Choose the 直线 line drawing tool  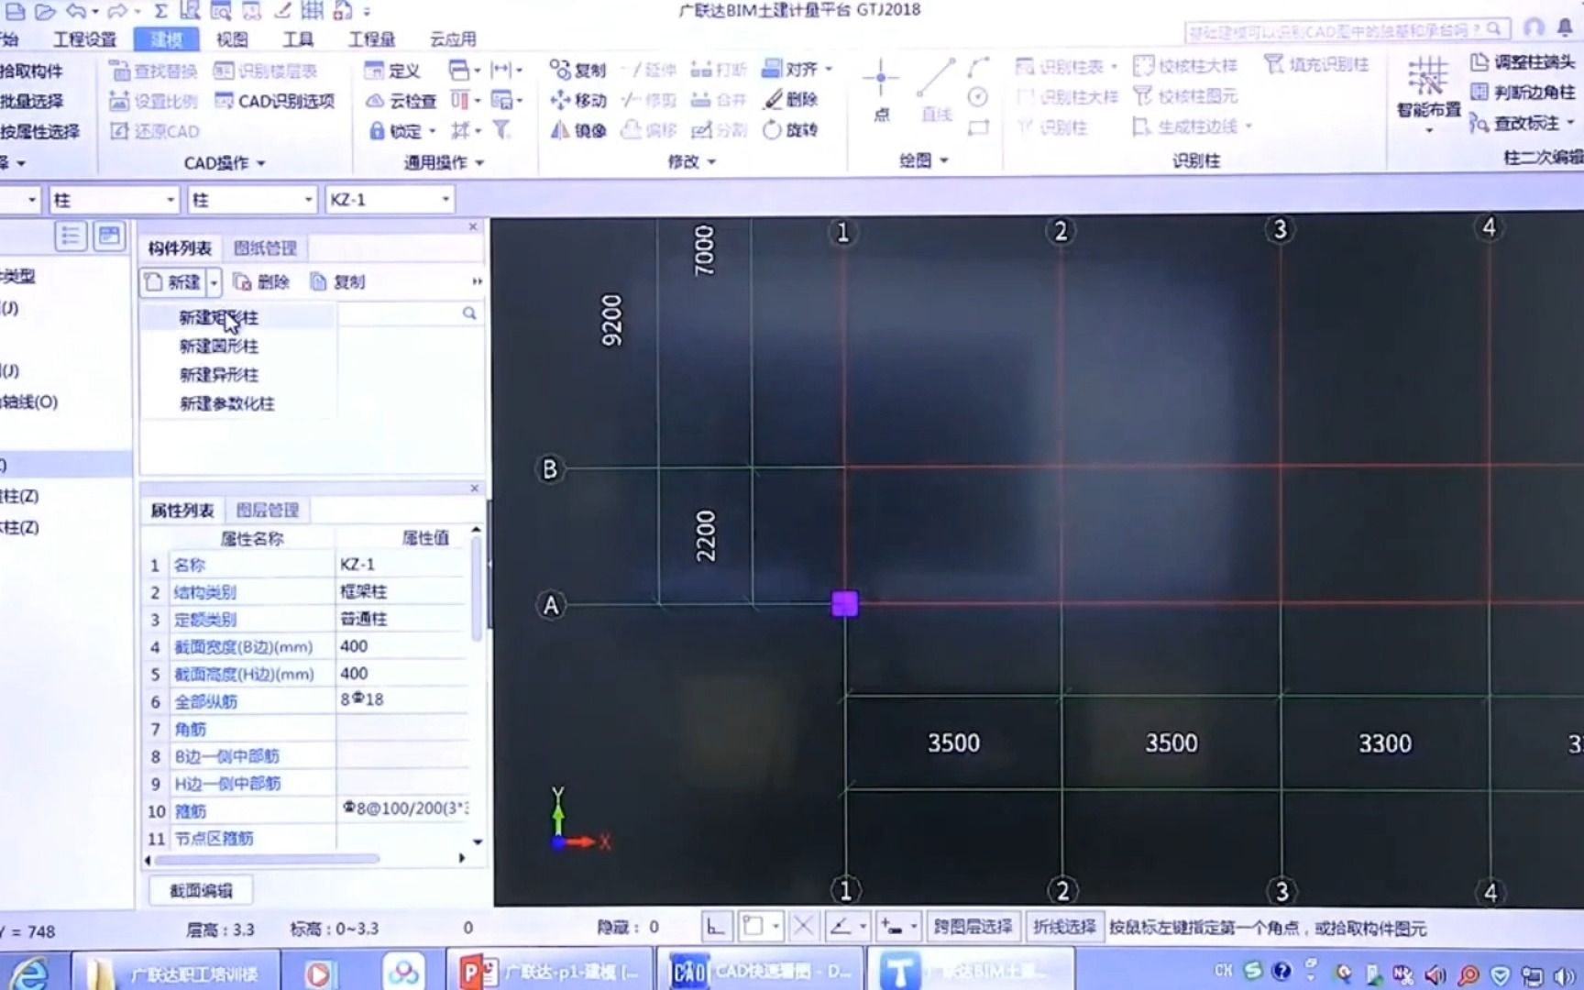pos(936,91)
